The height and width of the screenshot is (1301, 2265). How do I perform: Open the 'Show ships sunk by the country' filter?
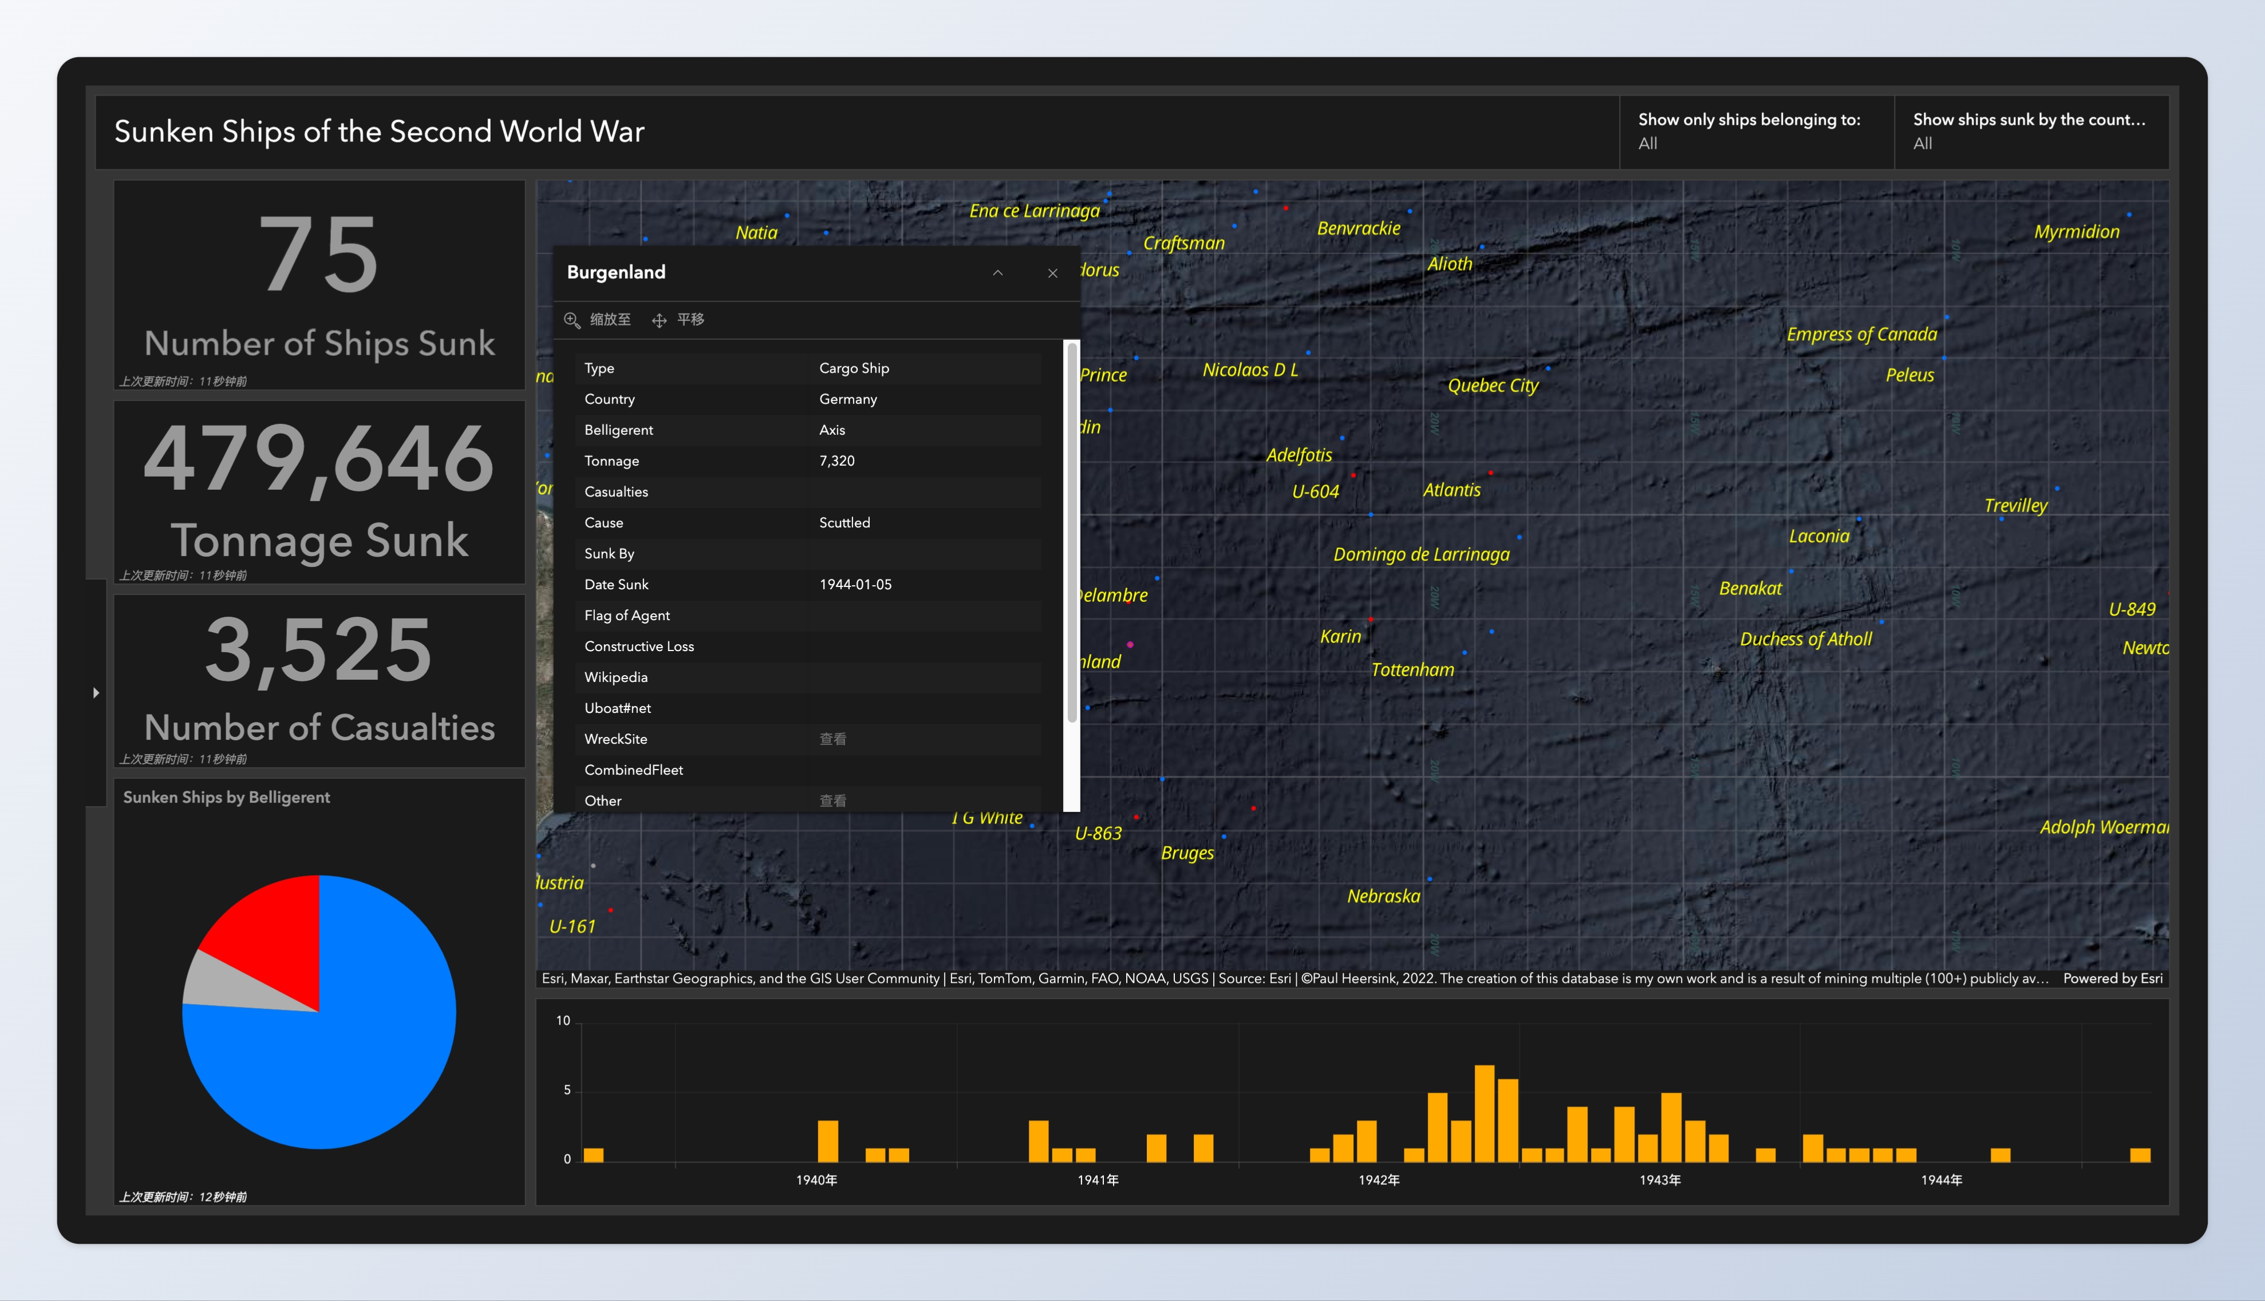tap(2031, 132)
